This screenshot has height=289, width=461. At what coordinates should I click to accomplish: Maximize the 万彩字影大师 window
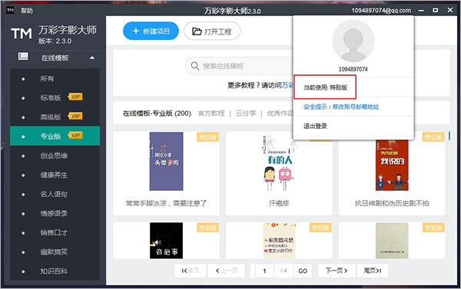pos(436,10)
